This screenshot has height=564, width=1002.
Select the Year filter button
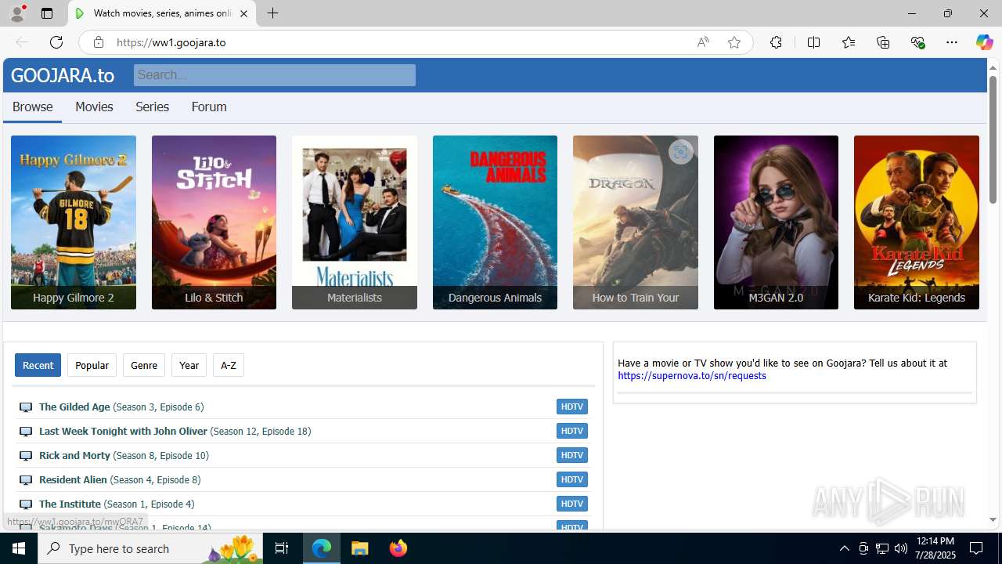pos(189,365)
